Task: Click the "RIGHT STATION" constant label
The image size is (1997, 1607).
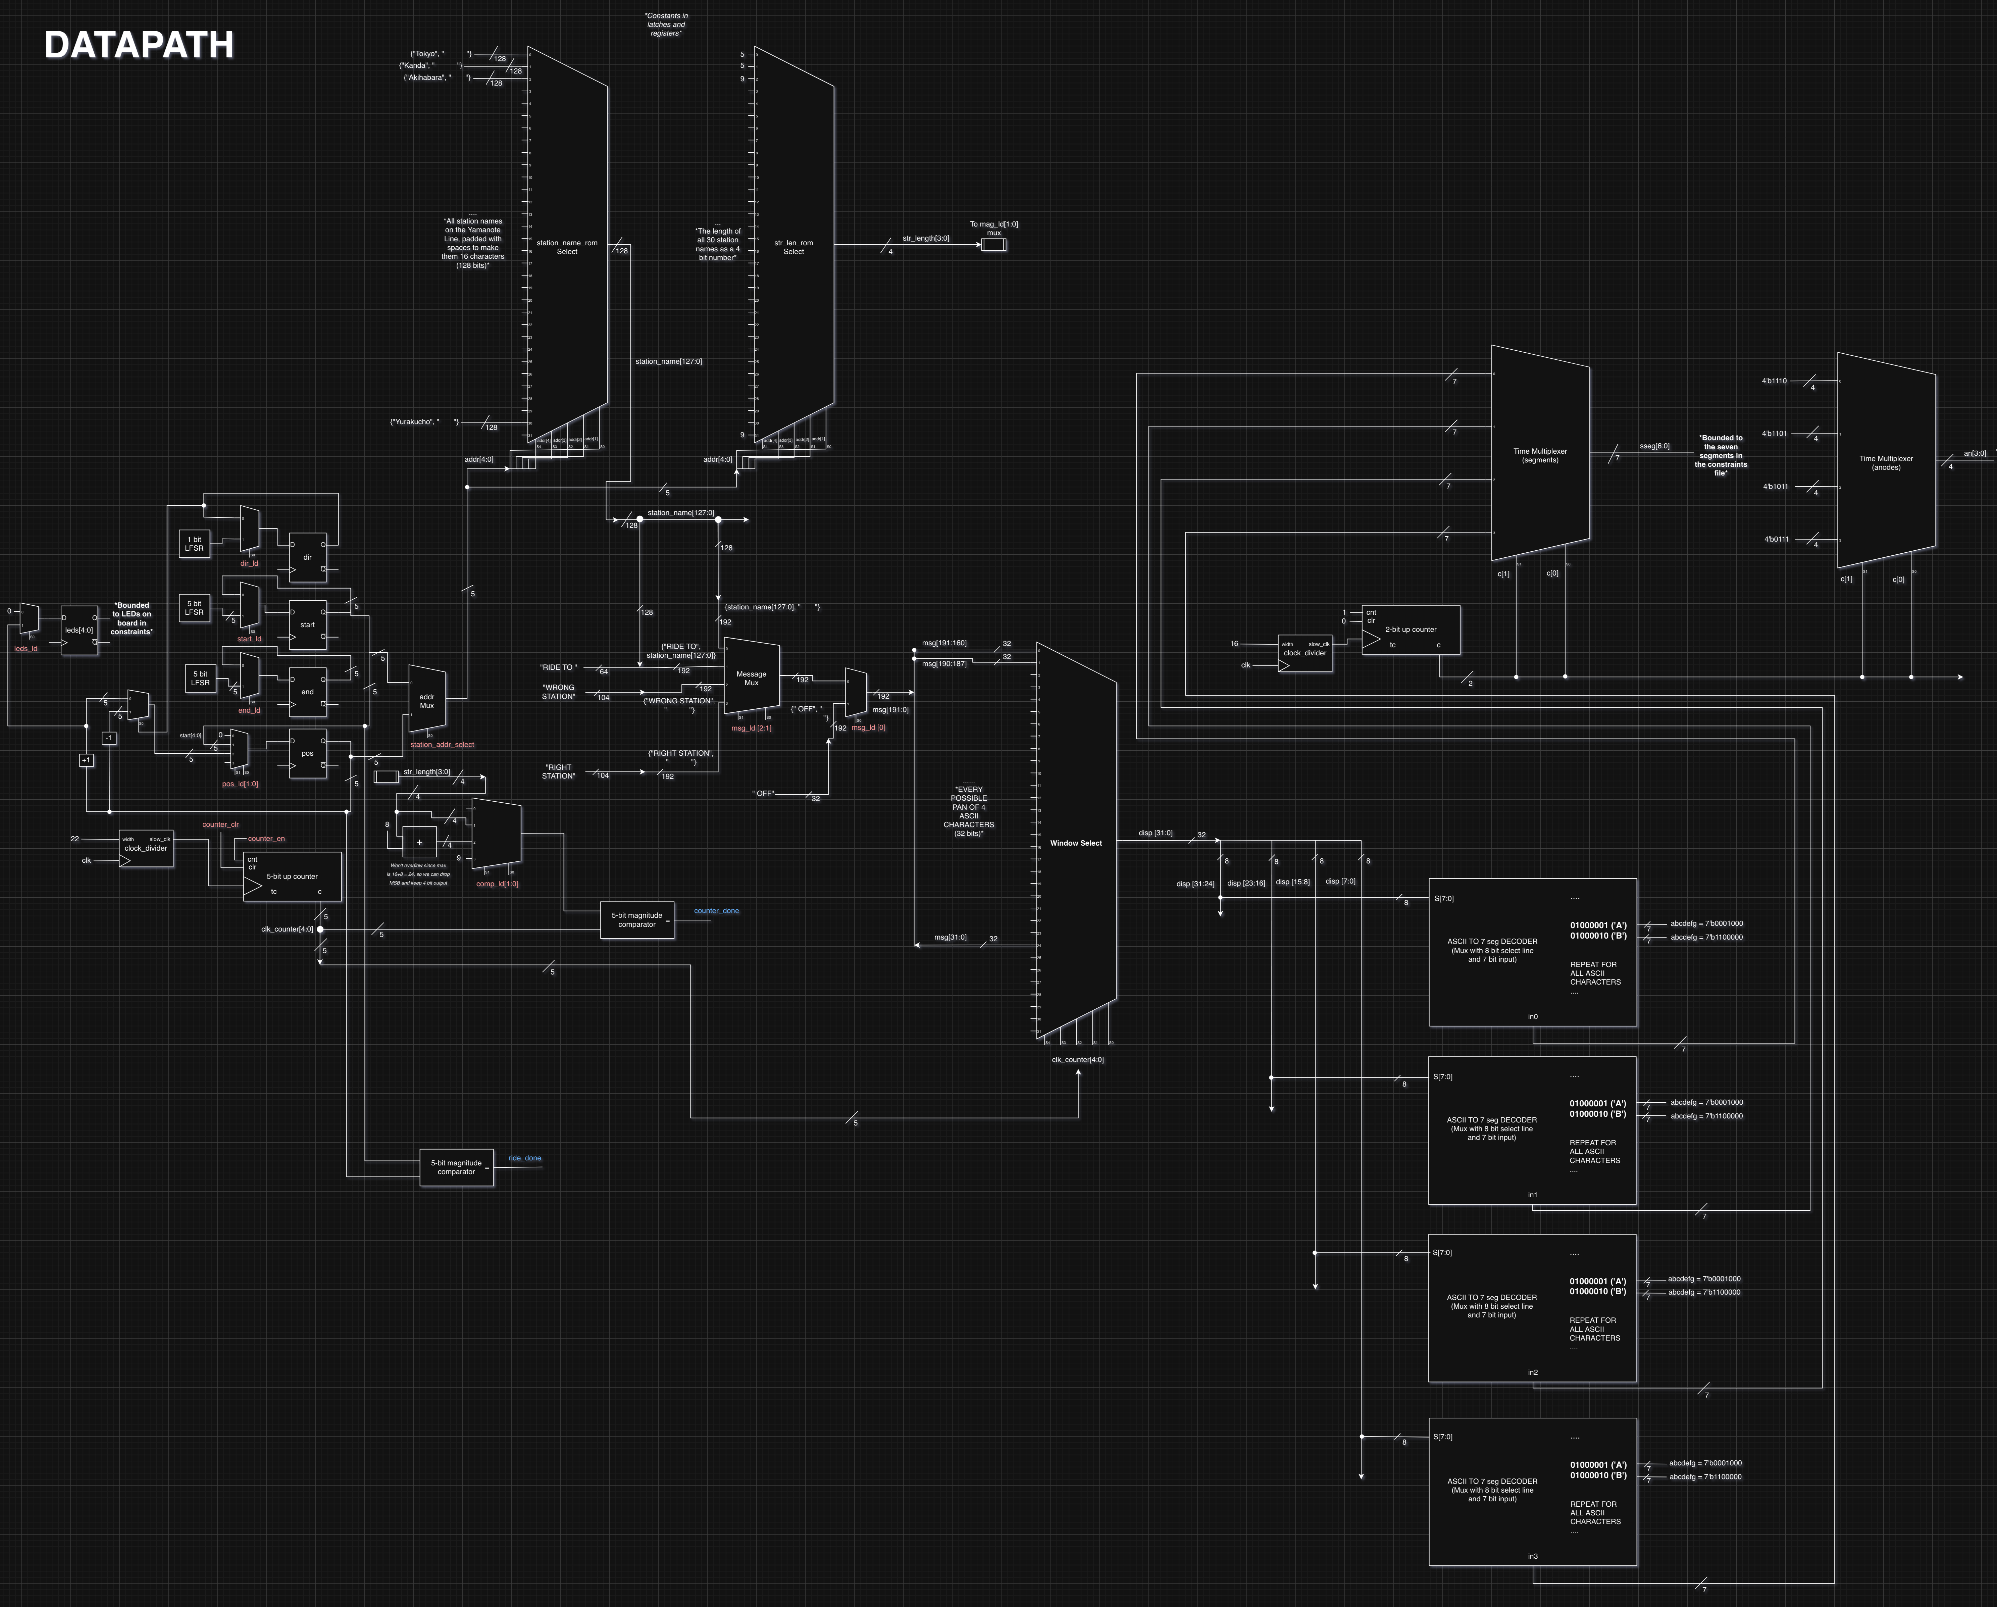Action: pos(559,771)
